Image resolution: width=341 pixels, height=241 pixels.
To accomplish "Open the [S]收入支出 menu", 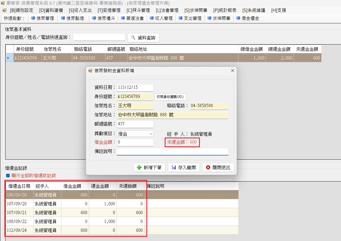I will pos(80,10).
